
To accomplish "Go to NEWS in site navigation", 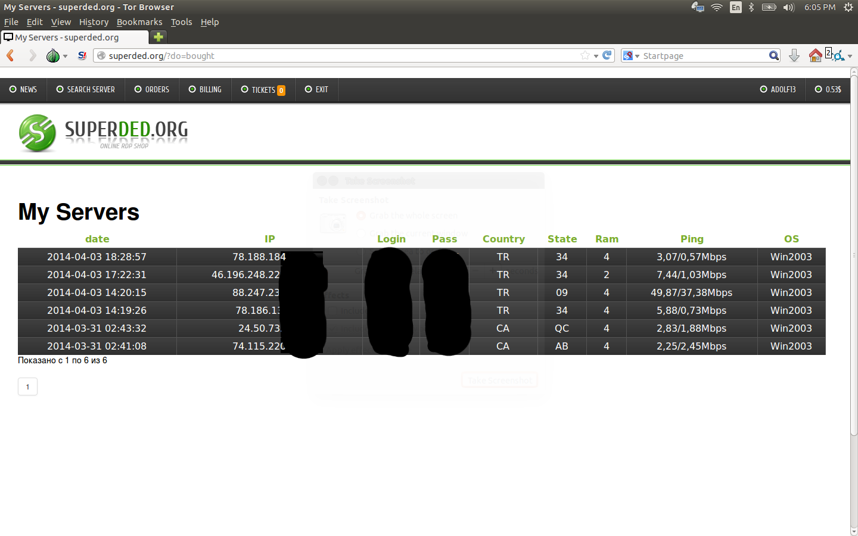I will click(23, 89).
